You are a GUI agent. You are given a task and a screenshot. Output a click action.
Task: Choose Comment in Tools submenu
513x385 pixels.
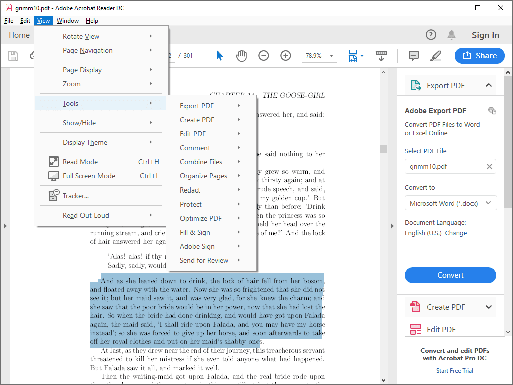tap(211, 148)
